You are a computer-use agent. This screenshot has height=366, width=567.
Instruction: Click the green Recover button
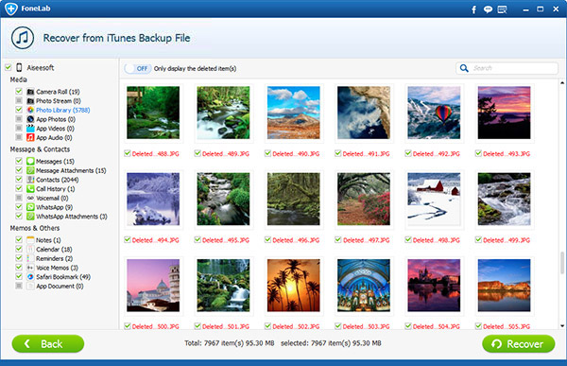click(x=519, y=343)
